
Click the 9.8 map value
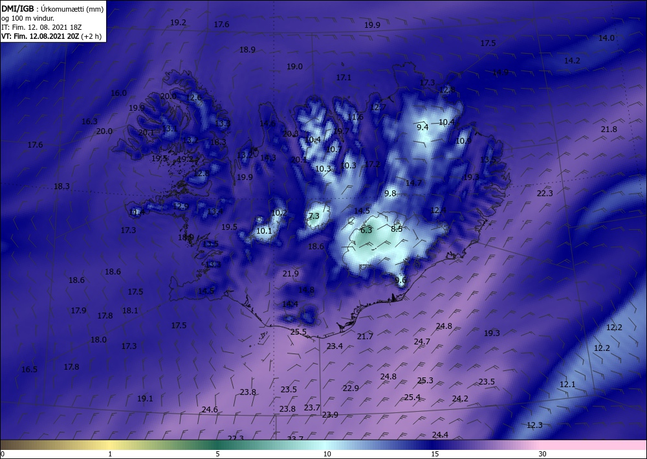(x=390, y=193)
